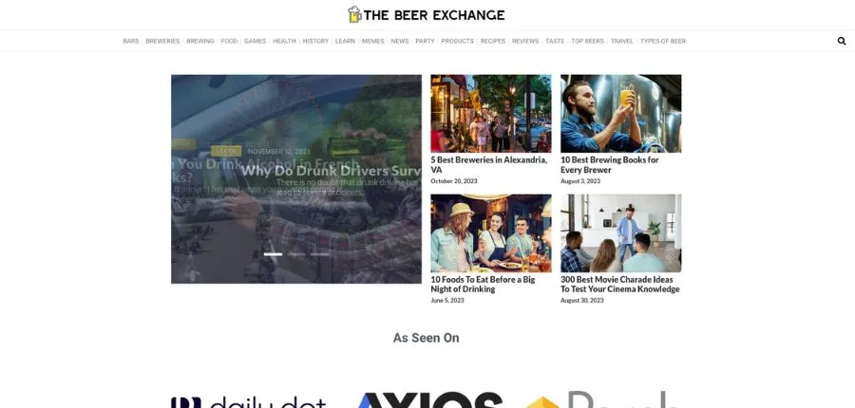This screenshot has height=408, width=855.
Task: Click the friends dining at bar thumbnail
Action: (491, 233)
